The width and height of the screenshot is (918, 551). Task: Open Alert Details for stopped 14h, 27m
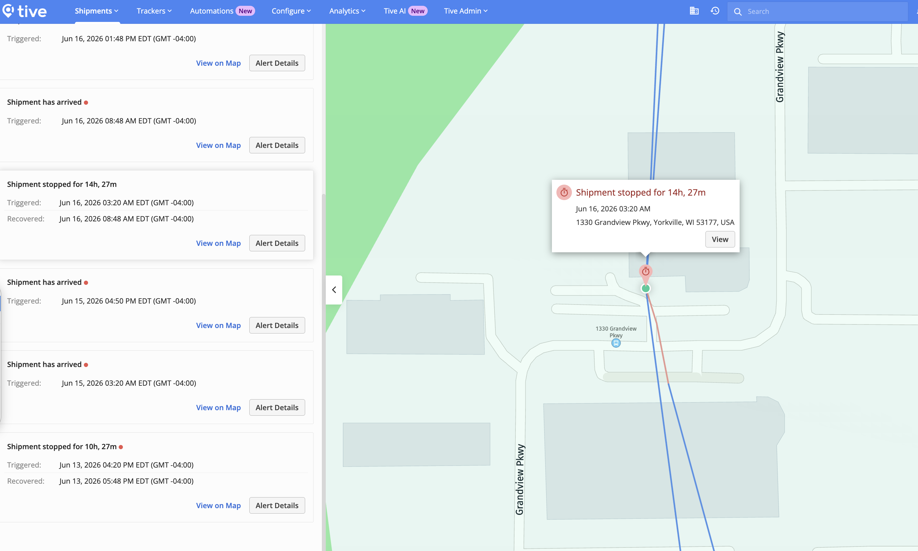(277, 243)
